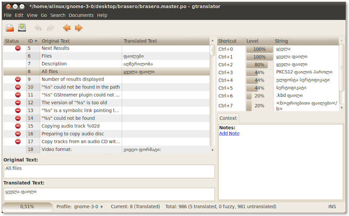
Task: Open the Help menu
Action: point(102,15)
